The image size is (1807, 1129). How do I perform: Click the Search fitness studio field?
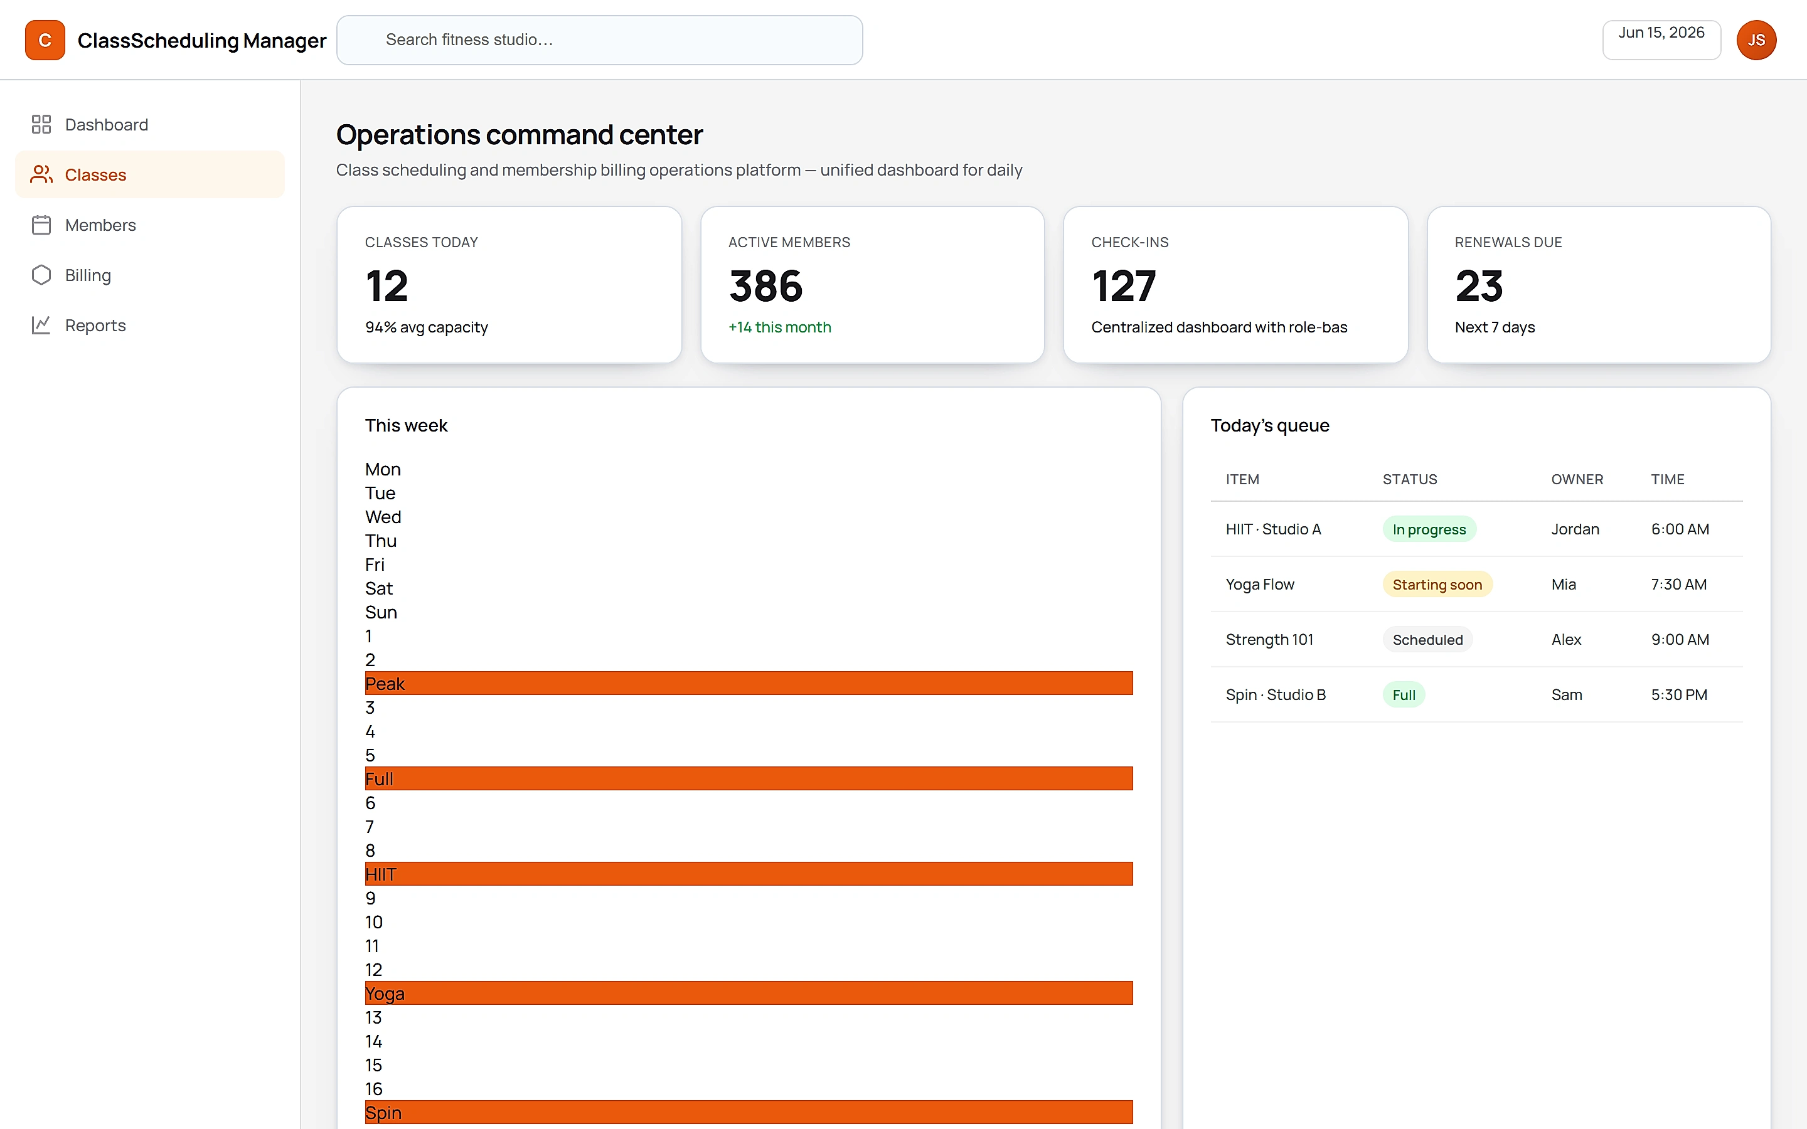600,40
